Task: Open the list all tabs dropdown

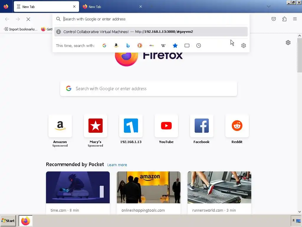Action: 268,7
